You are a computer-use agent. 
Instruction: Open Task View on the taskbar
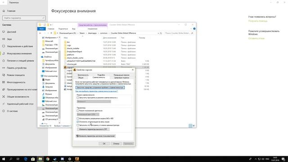coord(18,159)
